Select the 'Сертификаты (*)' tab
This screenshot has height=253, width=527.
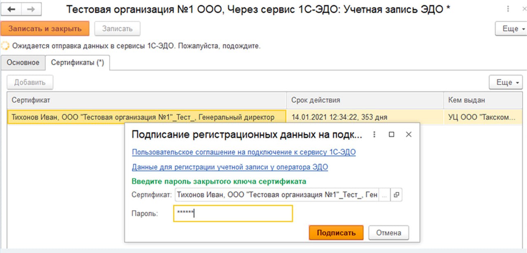pos(77,62)
